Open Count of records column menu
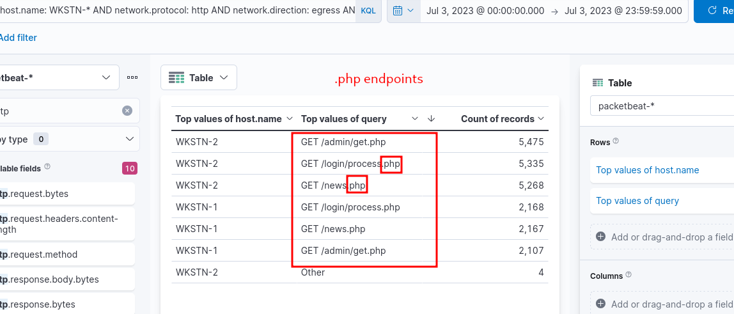Image resolution: width=734 pixels, height=314 pixels. (542, 119)
